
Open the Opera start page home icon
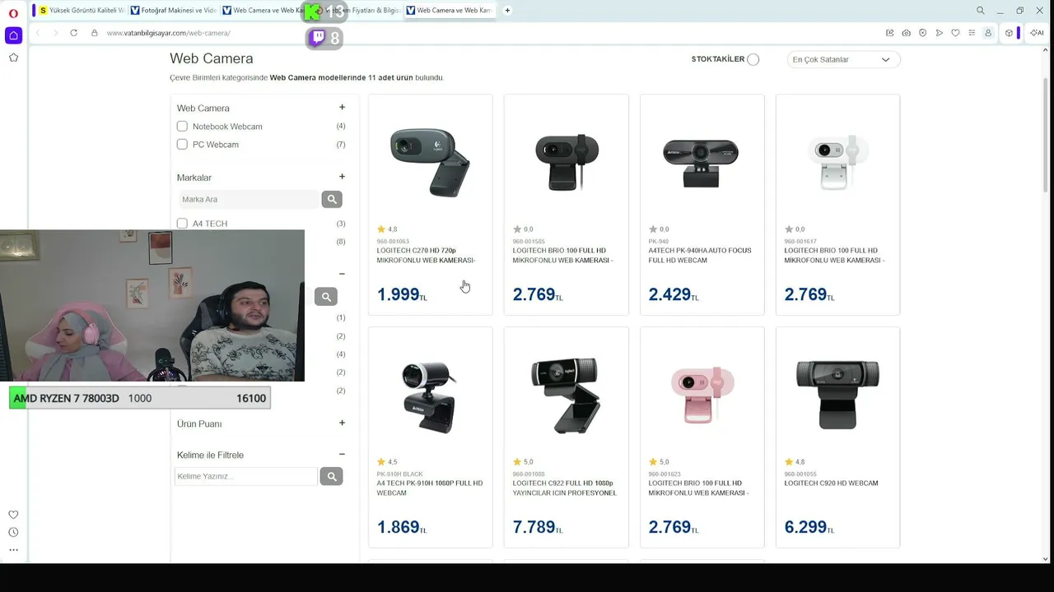(x=13, y=35)
